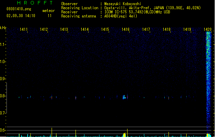Viewport: 215px width, 137px height.
Task: Click the 1.1 kHz frequency label
Action: pyautogui.click(x=3, y=45)
